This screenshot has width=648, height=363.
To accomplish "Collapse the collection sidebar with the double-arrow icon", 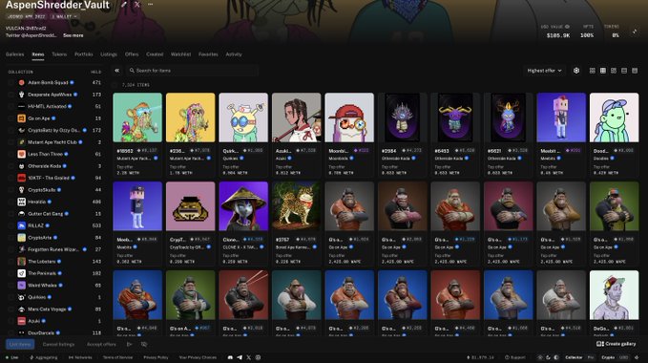I will click(x=117, y=71).
